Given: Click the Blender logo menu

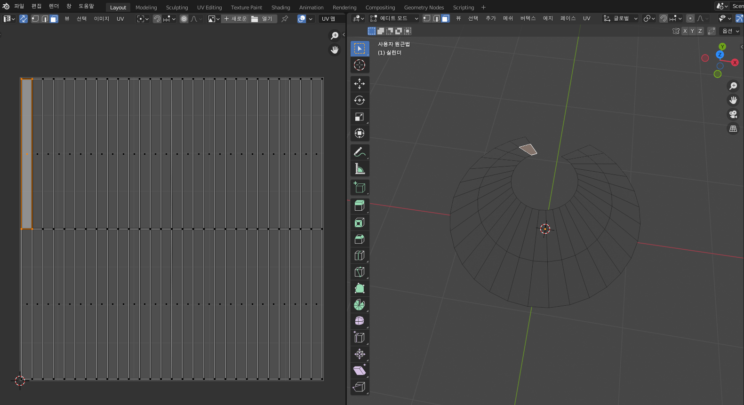Looking at the screenshot, I should [x=6, y=6].
